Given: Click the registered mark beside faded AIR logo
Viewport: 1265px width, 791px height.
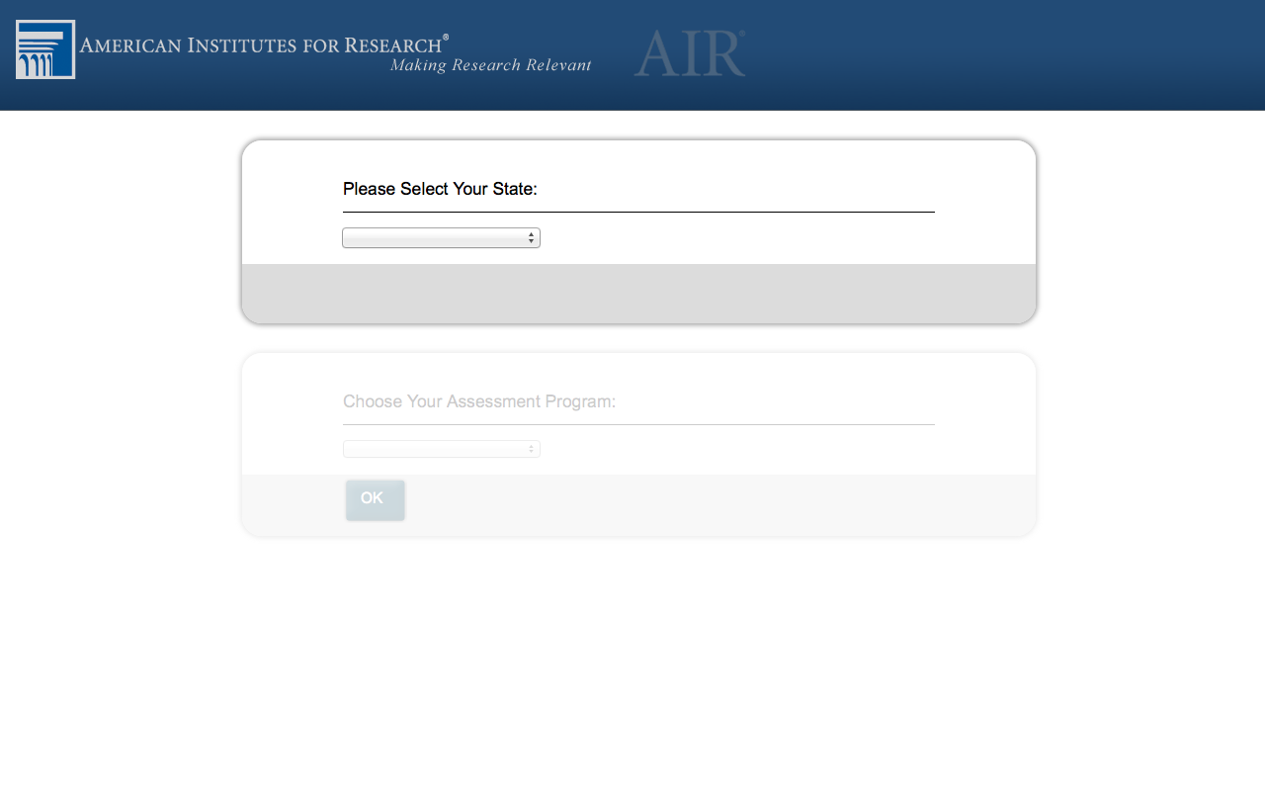Looking at the screenshot, I should [742, 35].
